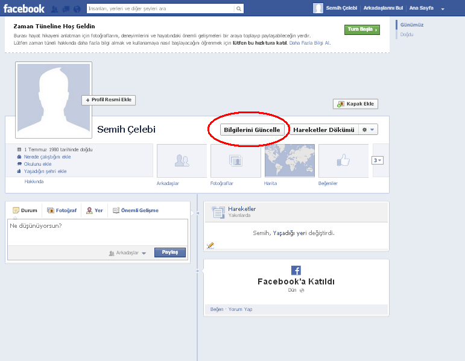Viewport: 465px width, 361px height.
Task: Open the friend requests icon in header
Action: click(54, 9)
